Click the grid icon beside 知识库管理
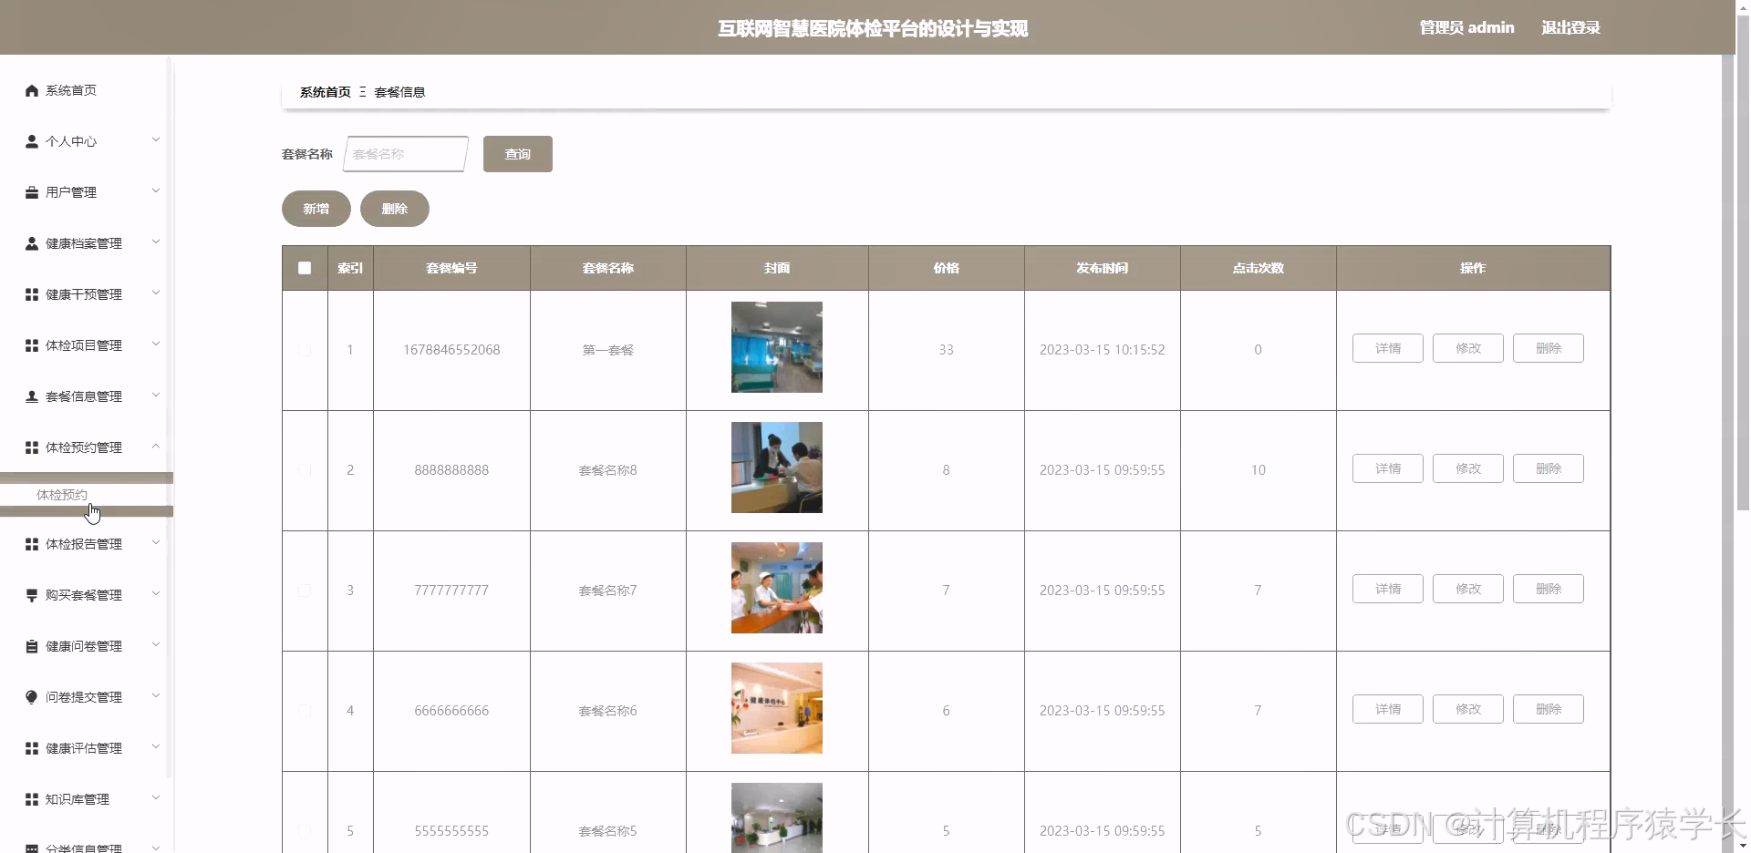 (x=32, y=799)
